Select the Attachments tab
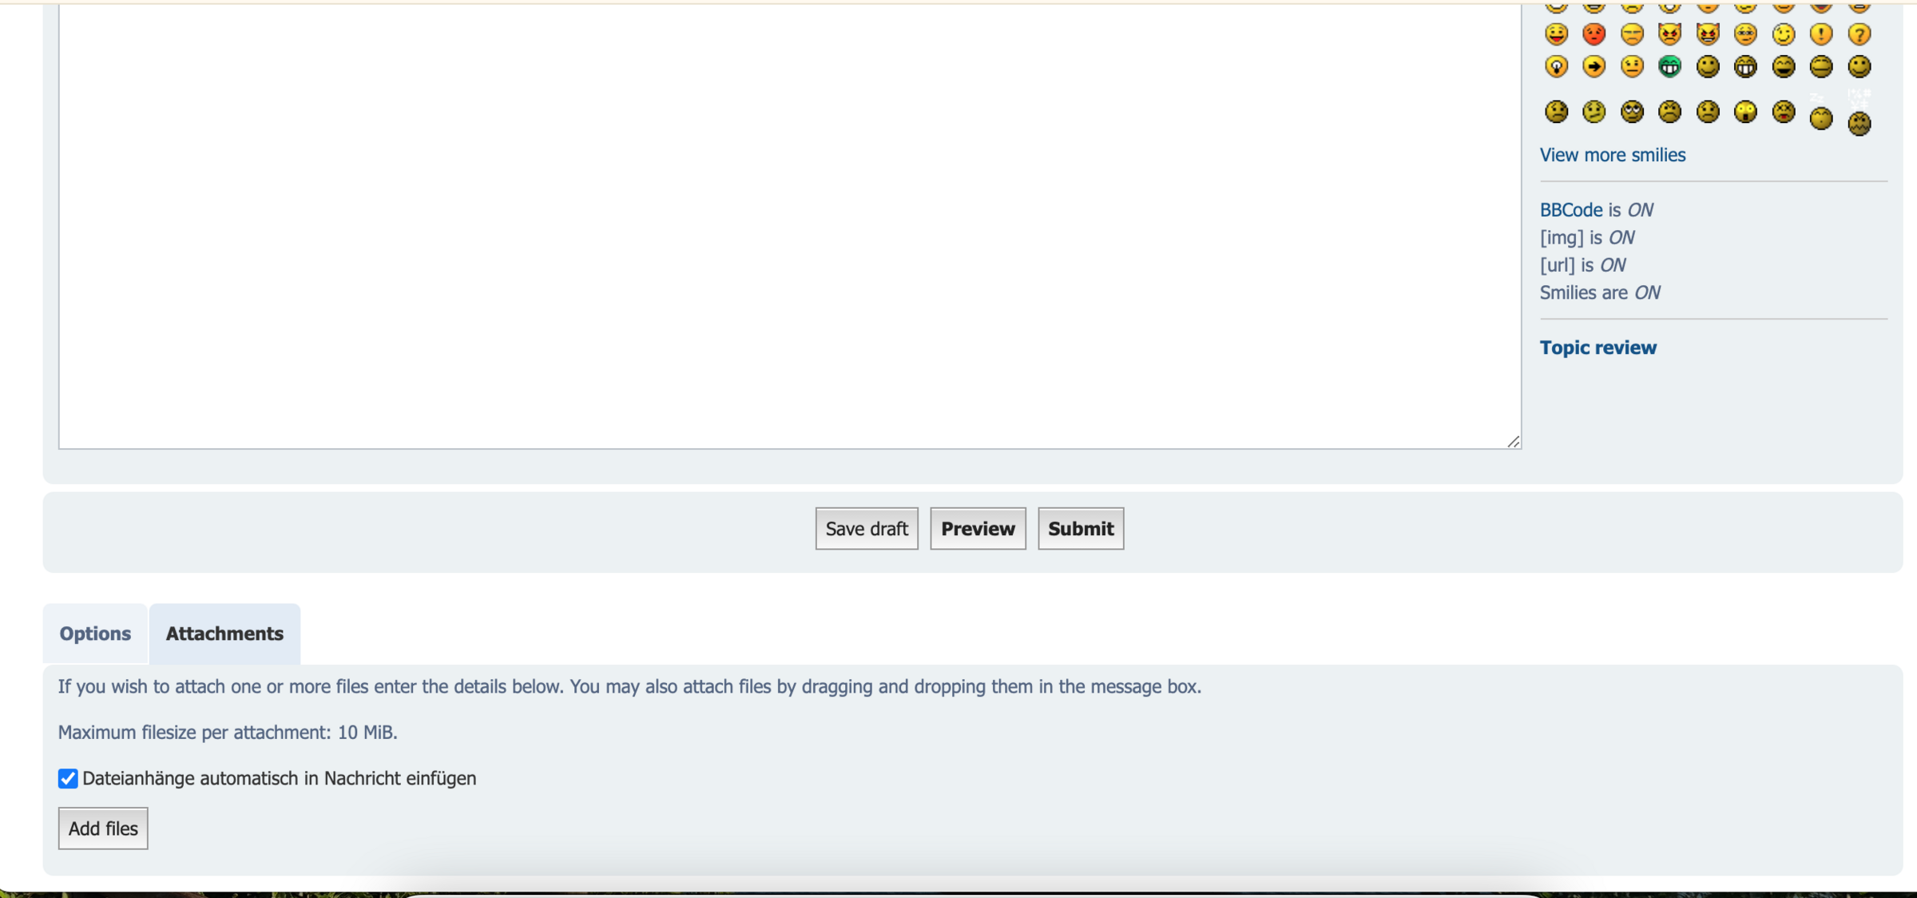1917x898 pixels. coord(224,634)
